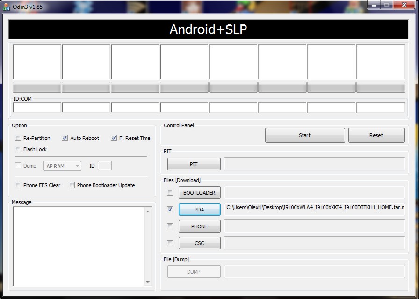419x299 pixels.
Task: Click the PHONE file path field
Action: [314, 226]
